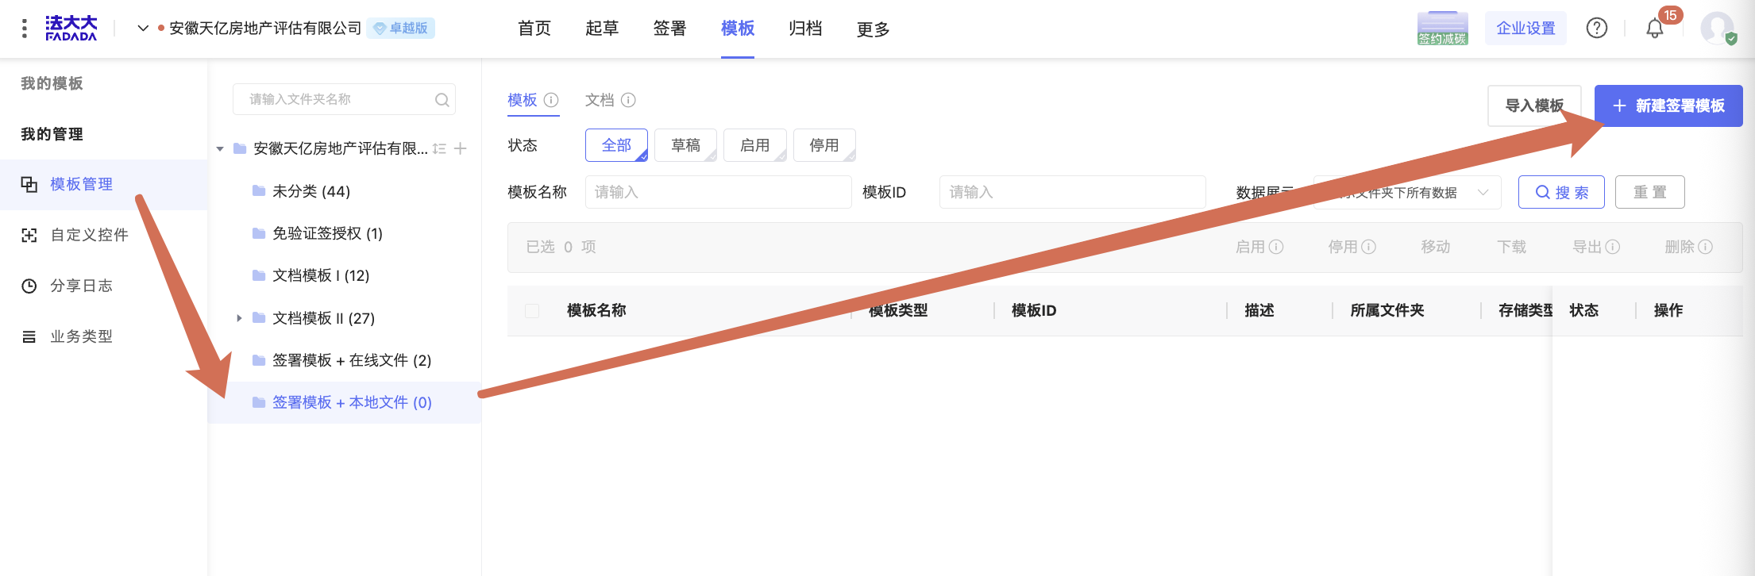This screenshot has height=576, width=1755.
Task: Click the 企业设置 button
Action: (x=1525, y=29)
